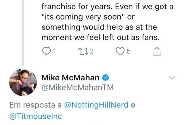The width and height of the screenshot is (184, 125).
Task: Click the 'Em resposta a' label
Action: (x=35, y=105)
